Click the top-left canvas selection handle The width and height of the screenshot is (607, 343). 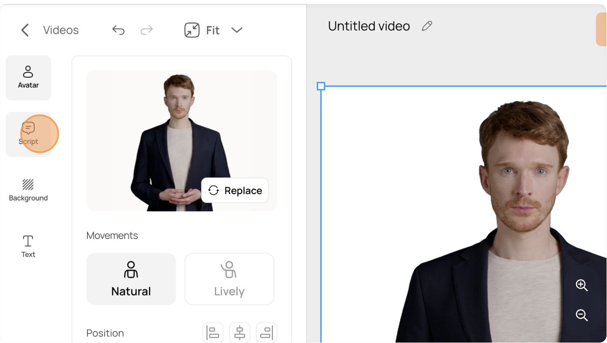coord(321,86)
